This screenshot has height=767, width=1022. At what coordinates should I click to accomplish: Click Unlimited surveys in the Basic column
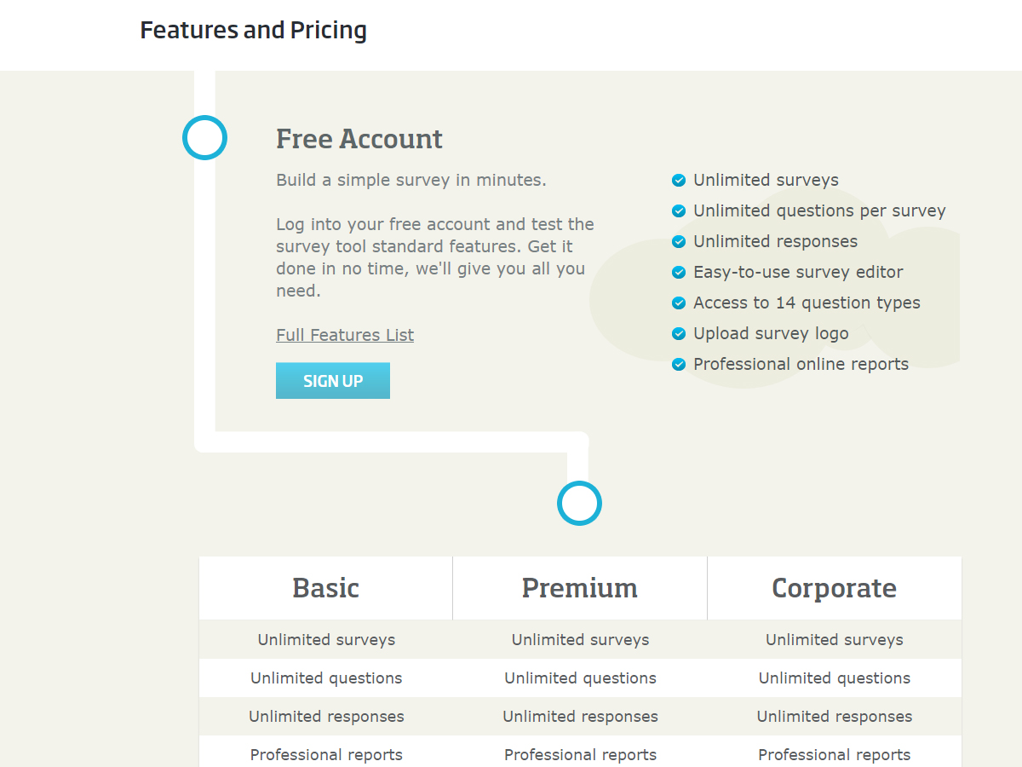tap(326, 640)
